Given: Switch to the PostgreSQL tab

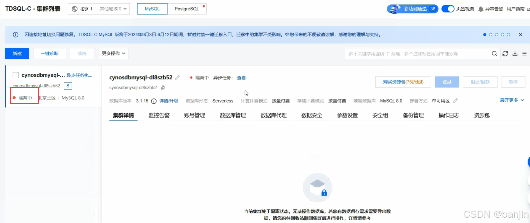Looking at the screenshot, I should (x=187, y=9).
